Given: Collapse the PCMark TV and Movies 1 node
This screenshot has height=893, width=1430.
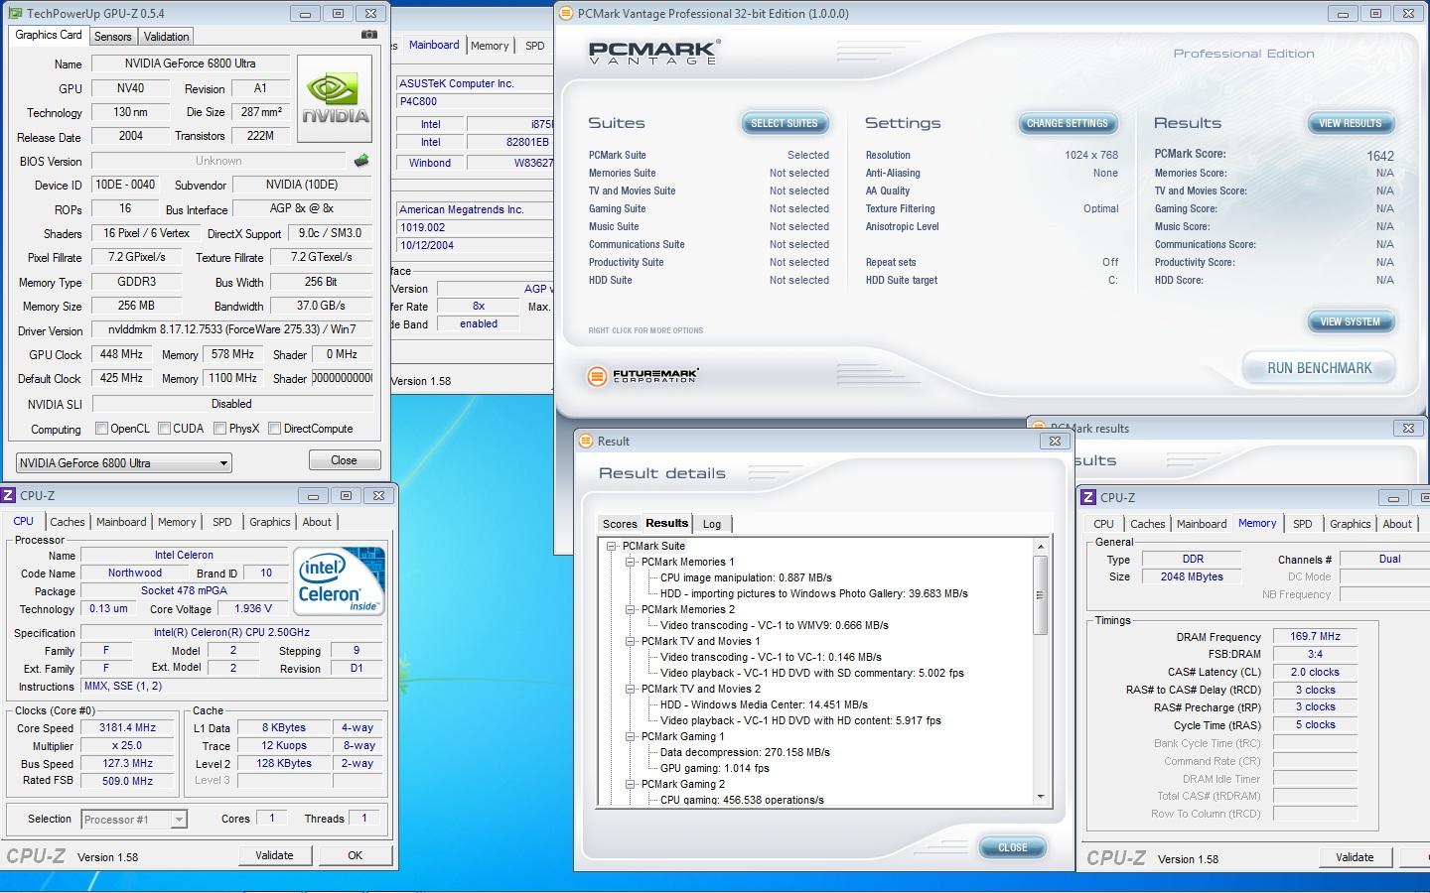Looking at the screenshot, I should pyautogui.click(x=630, y=641).
